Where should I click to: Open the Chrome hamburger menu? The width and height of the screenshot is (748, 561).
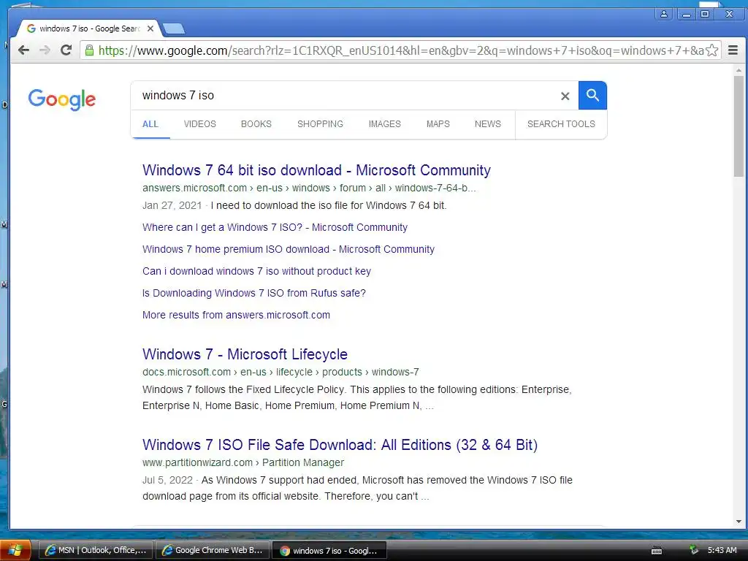pyautogui.click(x=733, y=50)
